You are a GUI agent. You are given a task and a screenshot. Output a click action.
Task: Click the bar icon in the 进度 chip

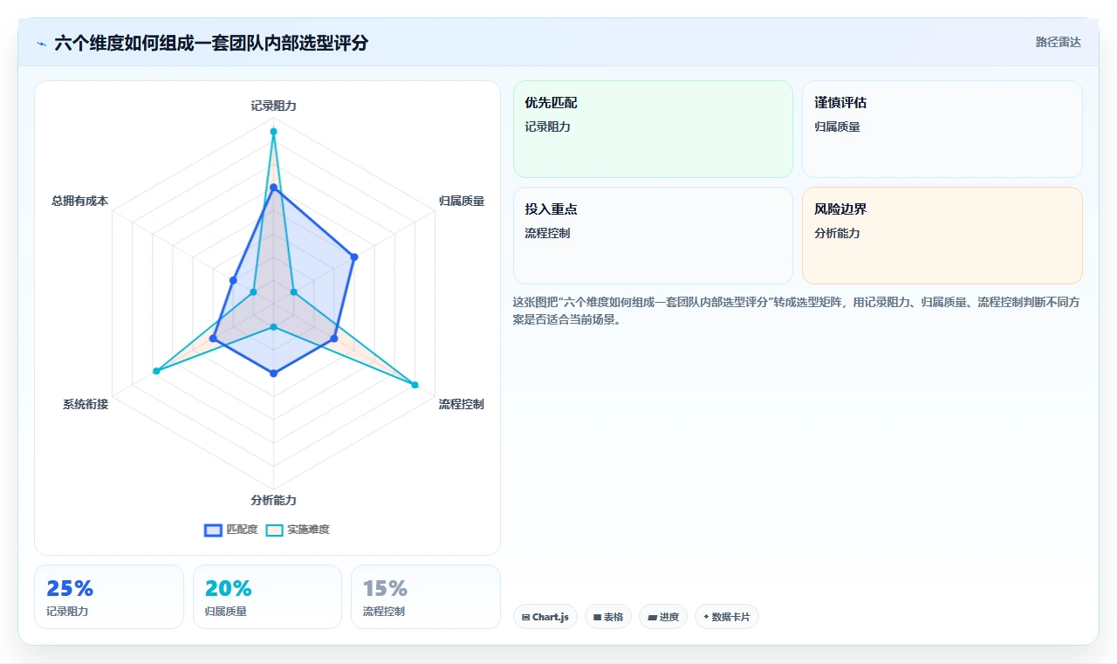coord(652,617)
